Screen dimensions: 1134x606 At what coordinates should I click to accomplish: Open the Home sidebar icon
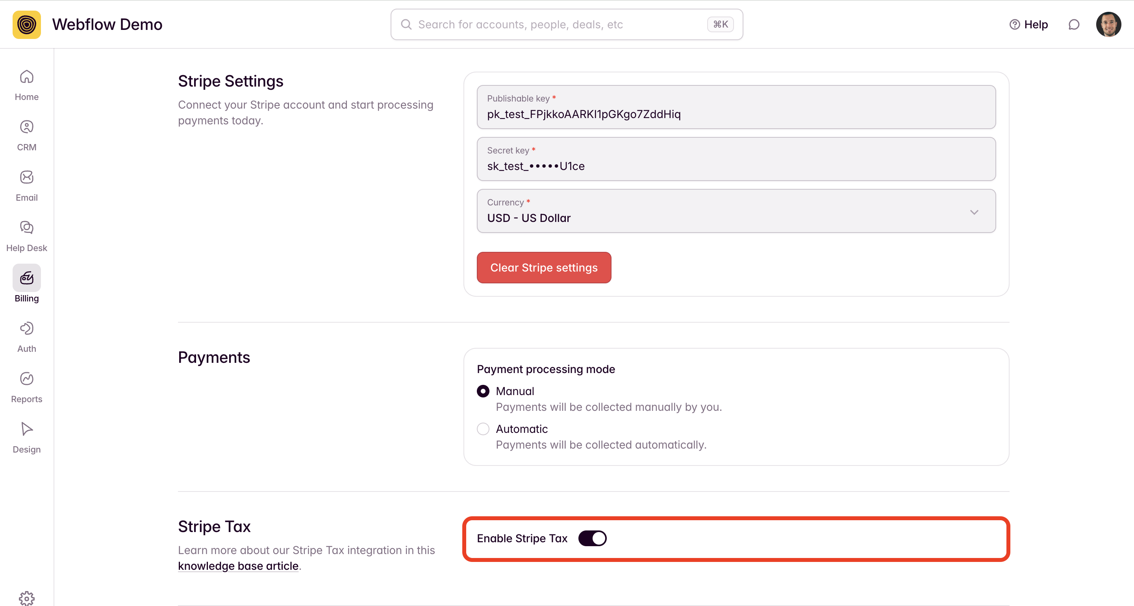point(26,77)
